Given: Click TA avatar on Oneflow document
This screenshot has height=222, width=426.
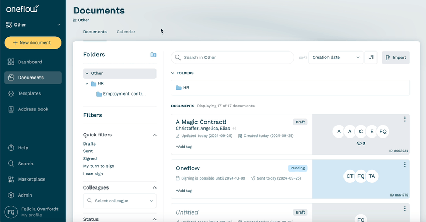Looking at the screenshot, I should pos(372,176).
